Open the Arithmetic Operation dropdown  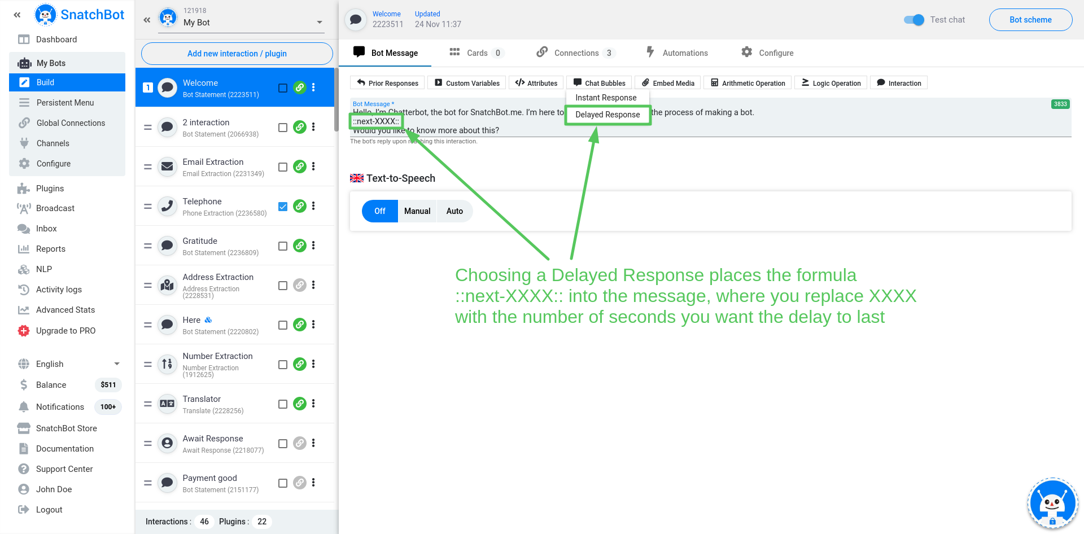[748, 83]
